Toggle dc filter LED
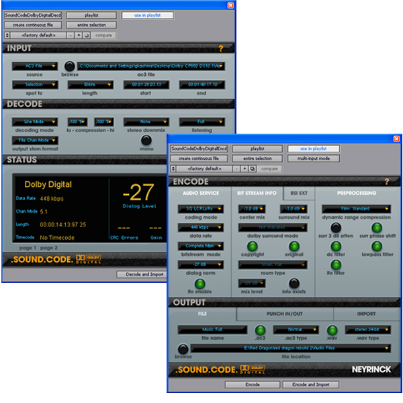Viewport: 403px width, 403px height. 336,247
